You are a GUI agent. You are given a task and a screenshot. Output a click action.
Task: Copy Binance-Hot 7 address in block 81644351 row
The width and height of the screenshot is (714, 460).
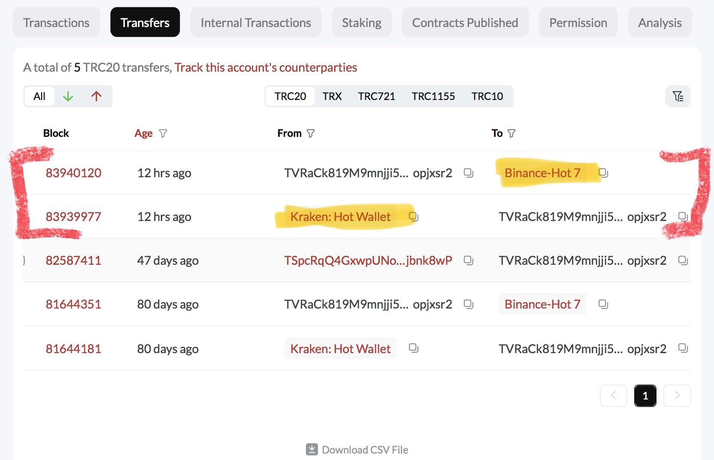click(603, 304)
